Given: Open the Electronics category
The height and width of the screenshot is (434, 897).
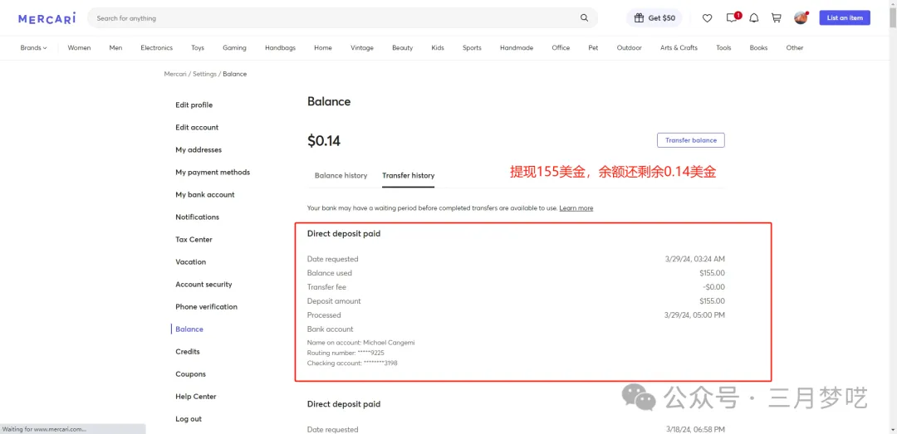Looking at the screenshot, I should click(x=157, y=48).
